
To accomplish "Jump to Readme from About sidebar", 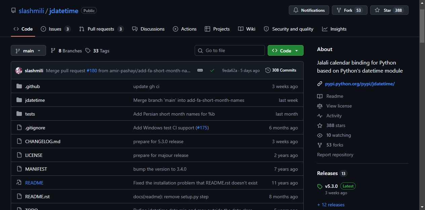I will 330,96.
